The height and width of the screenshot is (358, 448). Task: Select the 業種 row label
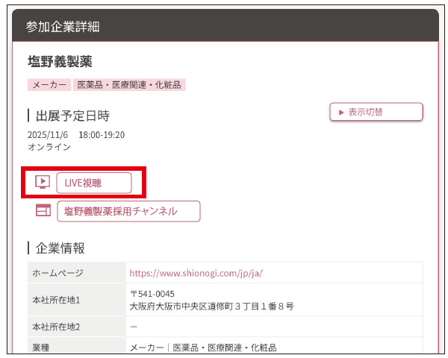pos(41,348)
